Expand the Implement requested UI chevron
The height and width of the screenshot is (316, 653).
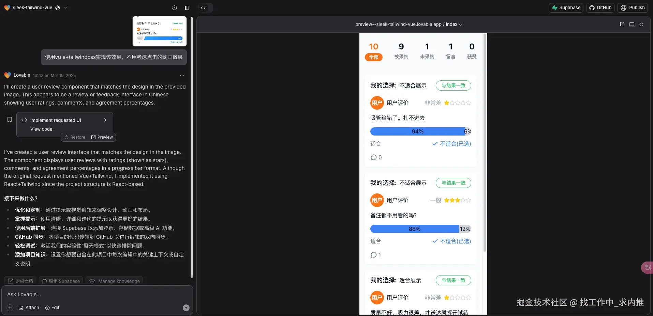[x=105, y=120]
